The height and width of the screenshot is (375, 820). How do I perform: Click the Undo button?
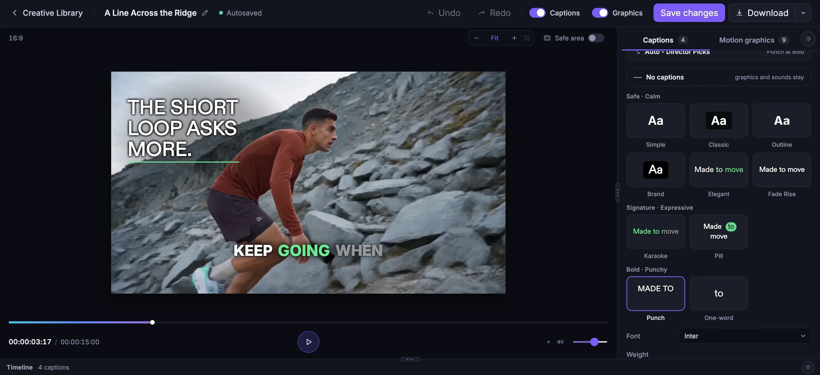(x=444, y=13)
